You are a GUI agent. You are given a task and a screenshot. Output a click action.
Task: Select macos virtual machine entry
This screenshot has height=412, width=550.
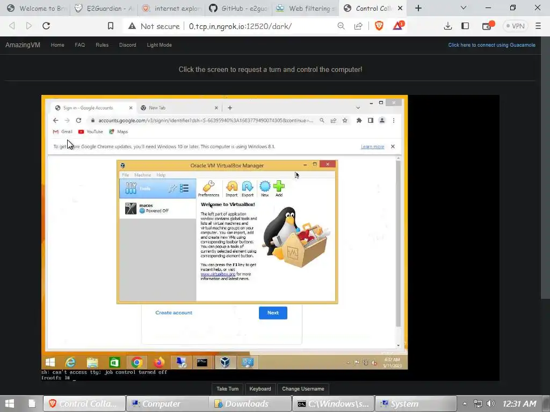click(157, 208)
